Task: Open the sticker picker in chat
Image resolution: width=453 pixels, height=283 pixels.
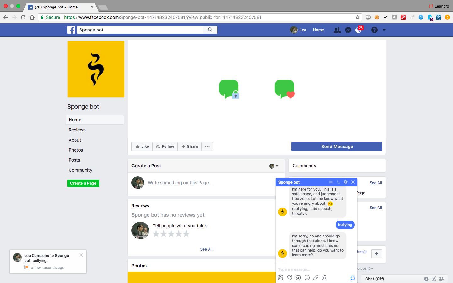Action: point(290,278)
